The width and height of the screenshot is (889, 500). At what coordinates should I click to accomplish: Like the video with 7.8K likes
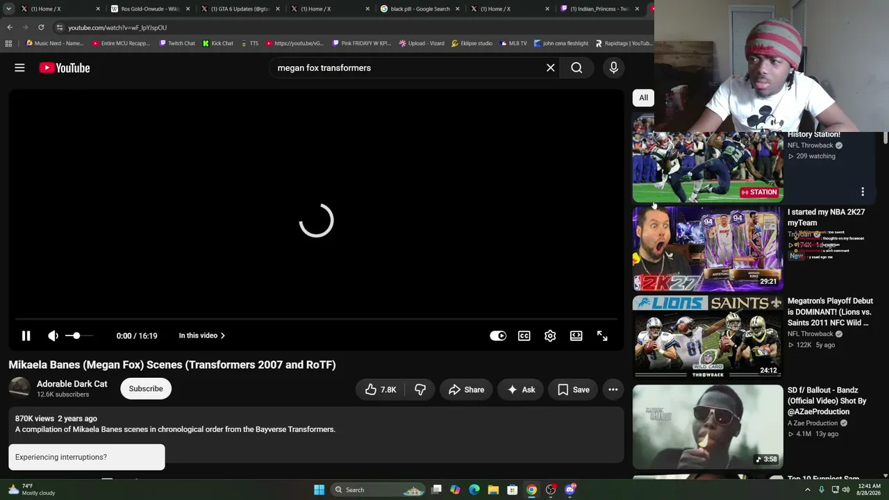point(380,390)
